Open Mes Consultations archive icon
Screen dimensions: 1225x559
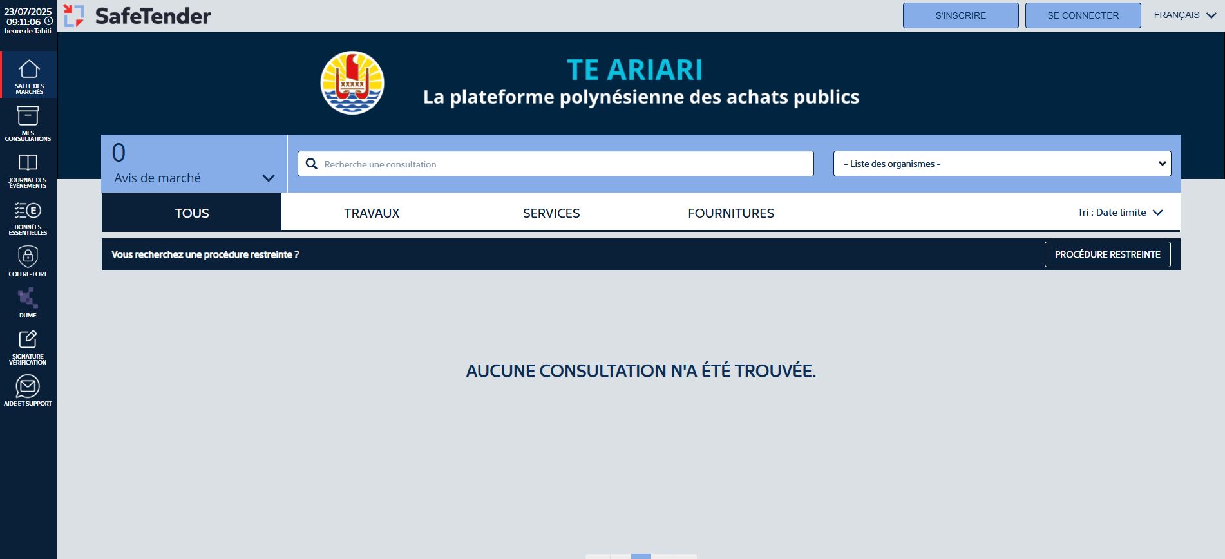coord(28,116)
